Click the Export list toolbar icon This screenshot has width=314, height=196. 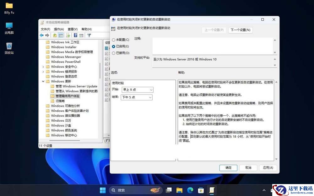pos(68,35)
